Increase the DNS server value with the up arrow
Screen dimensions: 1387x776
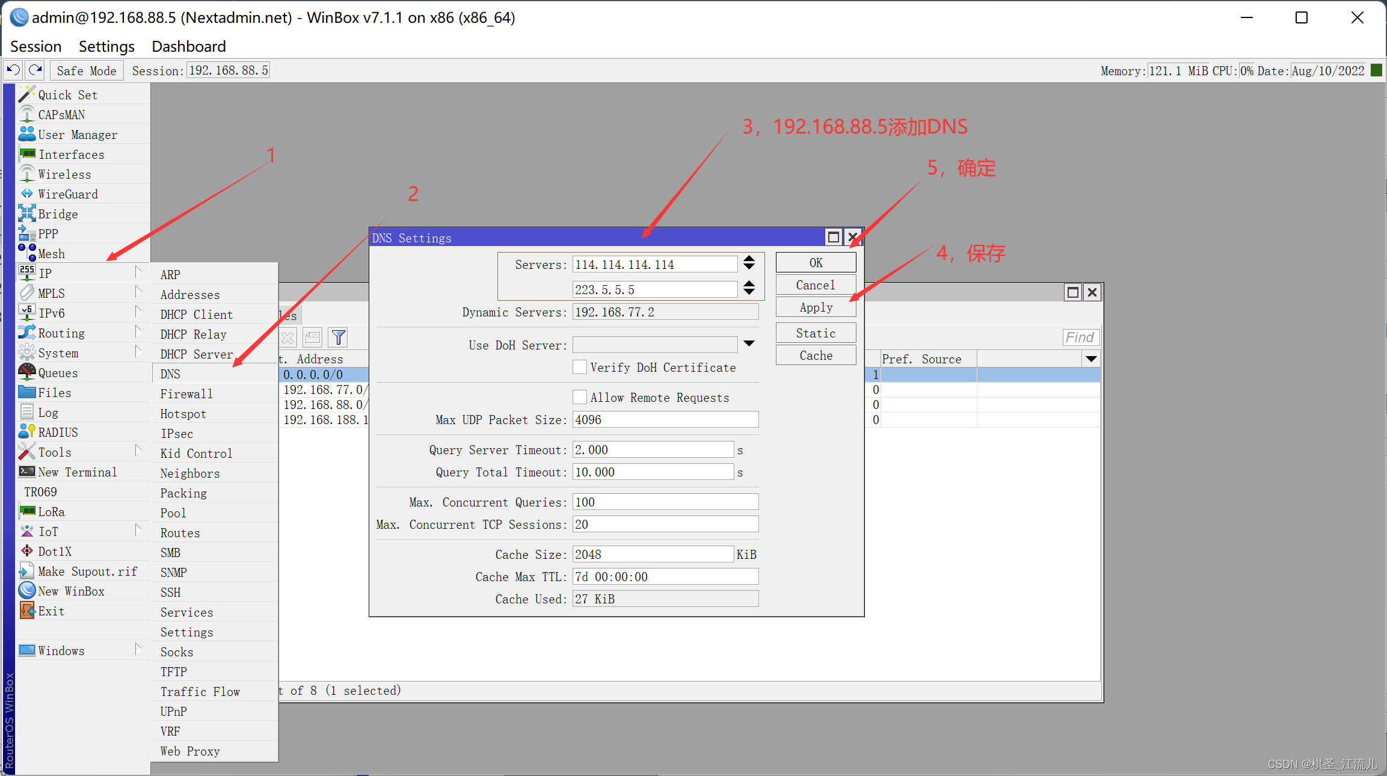click(x=749, y=260)
